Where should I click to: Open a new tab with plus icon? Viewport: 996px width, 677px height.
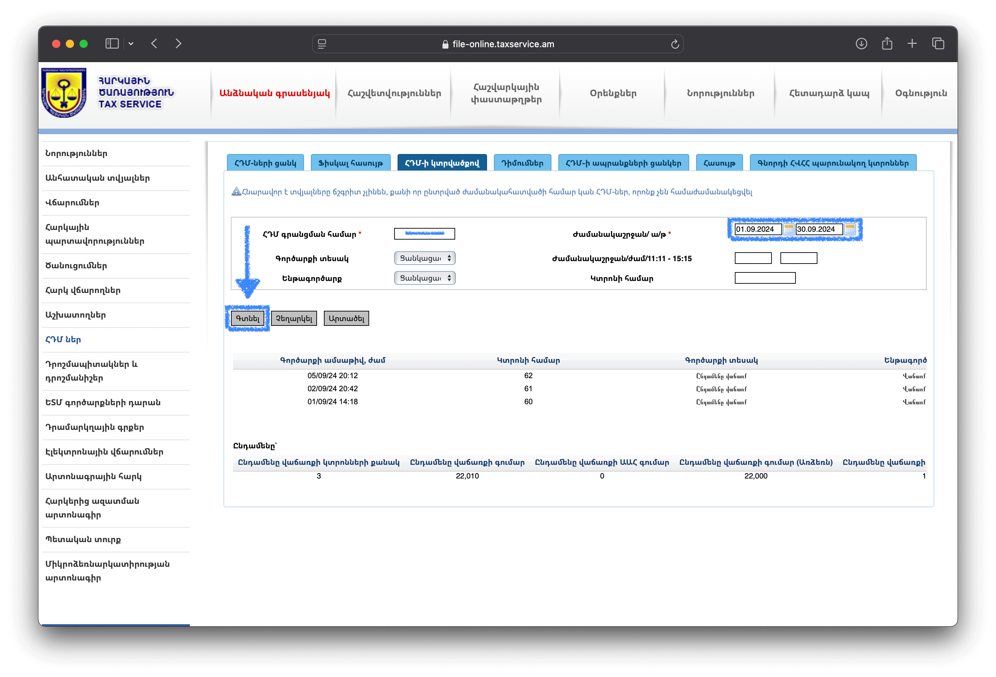click(912, 44)
